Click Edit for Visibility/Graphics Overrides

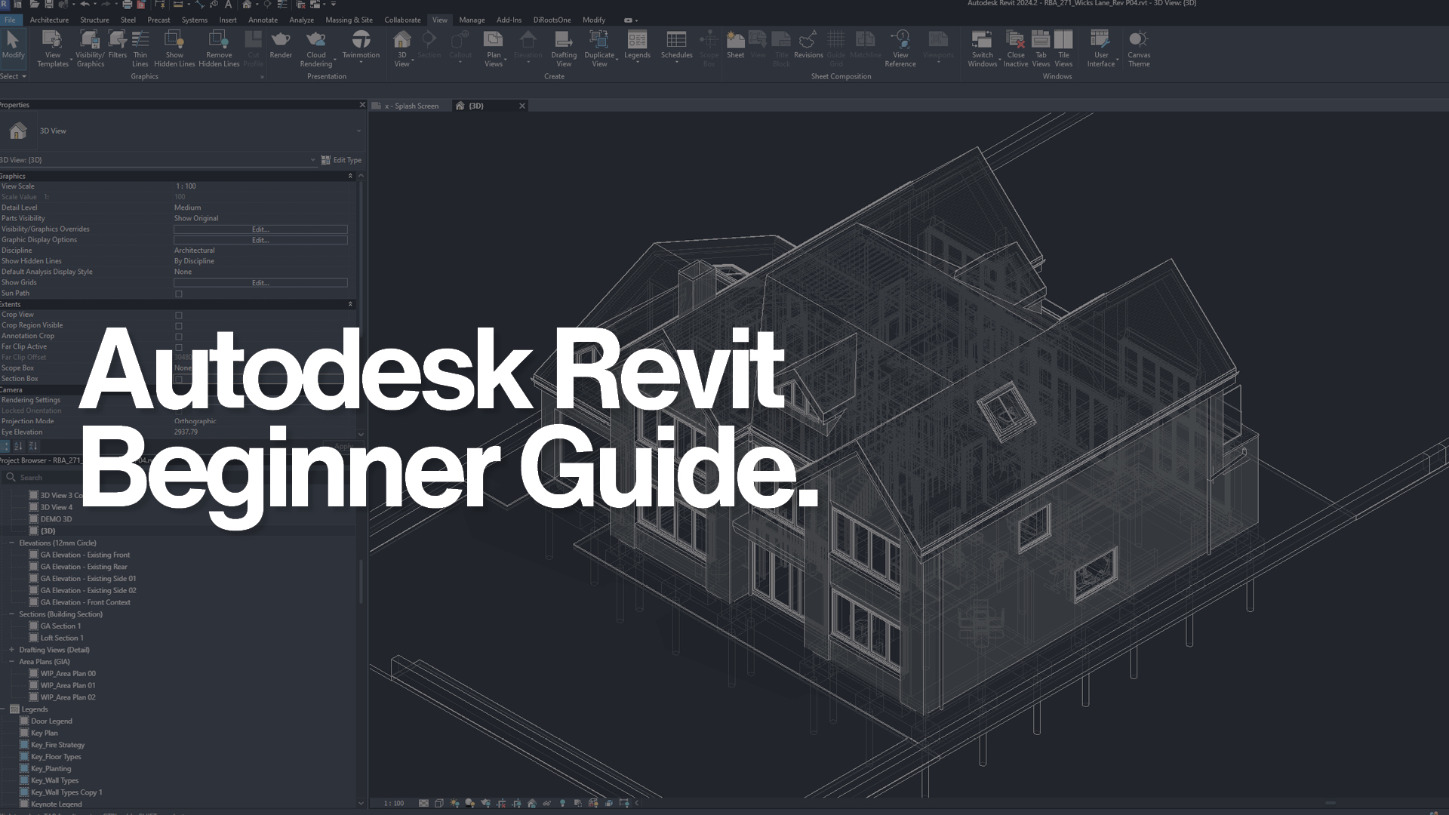pos(260,229)
